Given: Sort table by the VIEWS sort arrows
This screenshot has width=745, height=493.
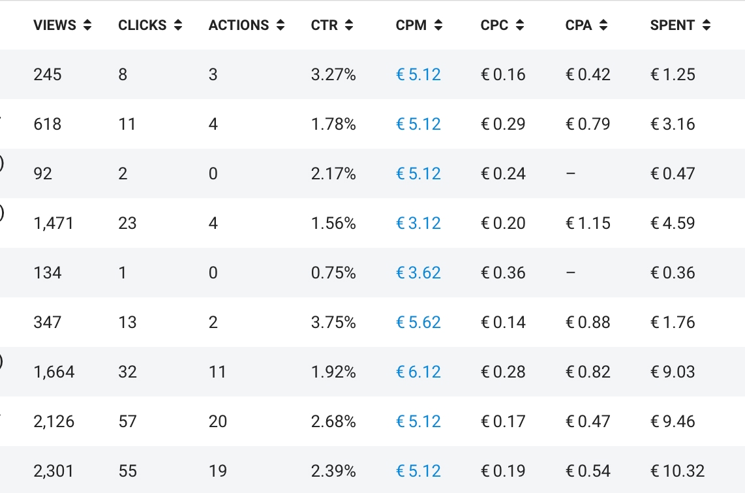Looking at the screenshot, I should tap(87, 25).
